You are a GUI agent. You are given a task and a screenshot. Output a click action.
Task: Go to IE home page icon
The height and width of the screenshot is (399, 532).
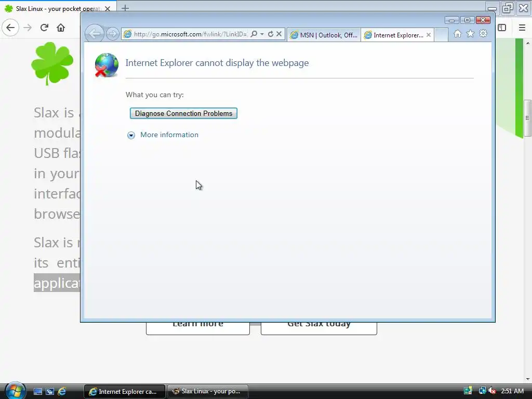[x=458, y=34]
